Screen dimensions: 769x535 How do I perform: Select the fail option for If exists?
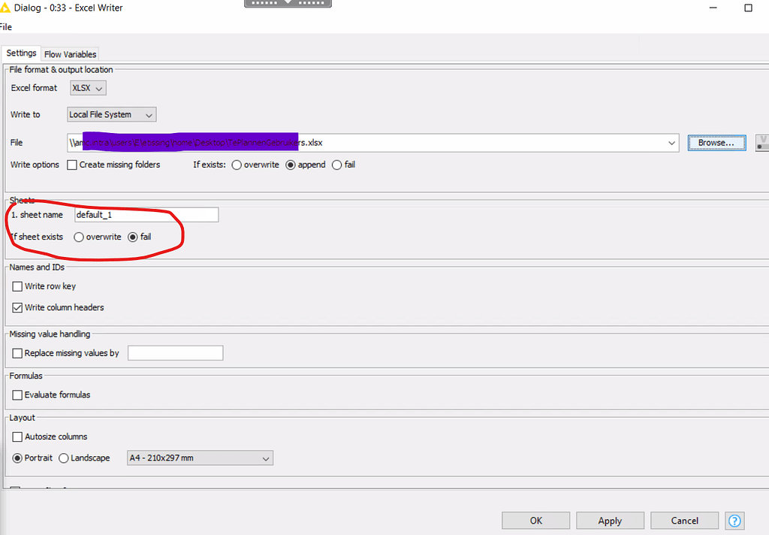tap(336, 165)
